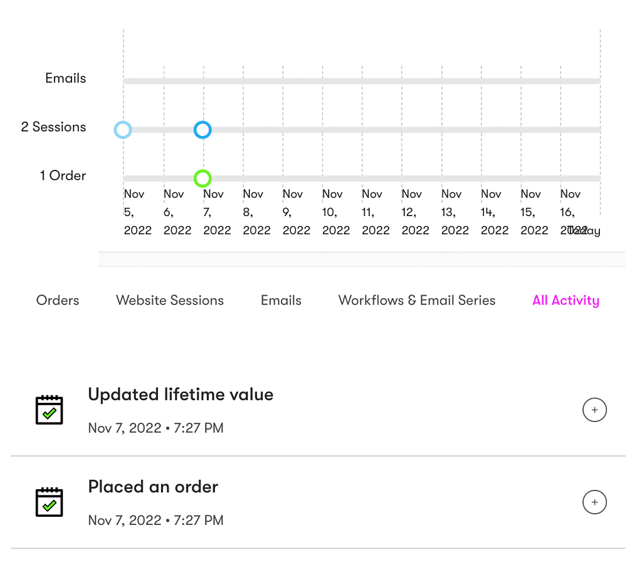Viewport: 642px width, 565px height.
Task: Select the All Activity tab
Action: point(565,300)
